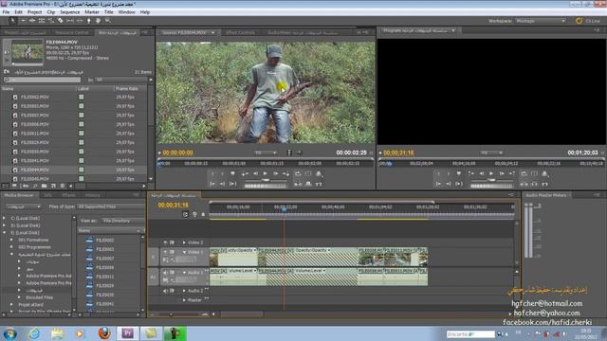The image size is (607, 341).
Task: Open Source monitor zoom Fit dropdown
Action: pyautogui.click(x=266, y=153)
